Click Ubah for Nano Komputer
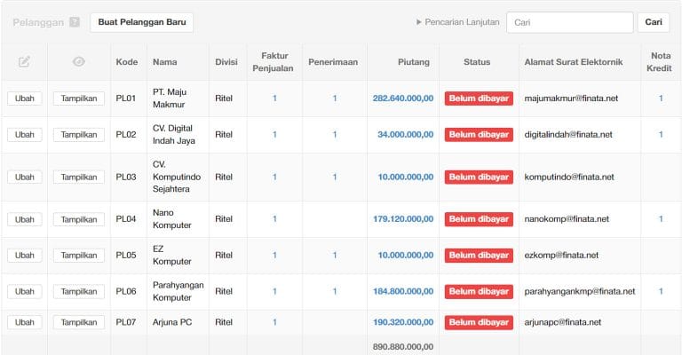 (24, 219)
